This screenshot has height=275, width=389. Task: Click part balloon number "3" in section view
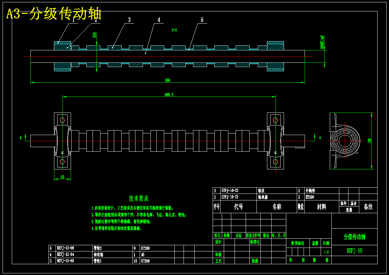pyautogui.click(x=129, y=20)
